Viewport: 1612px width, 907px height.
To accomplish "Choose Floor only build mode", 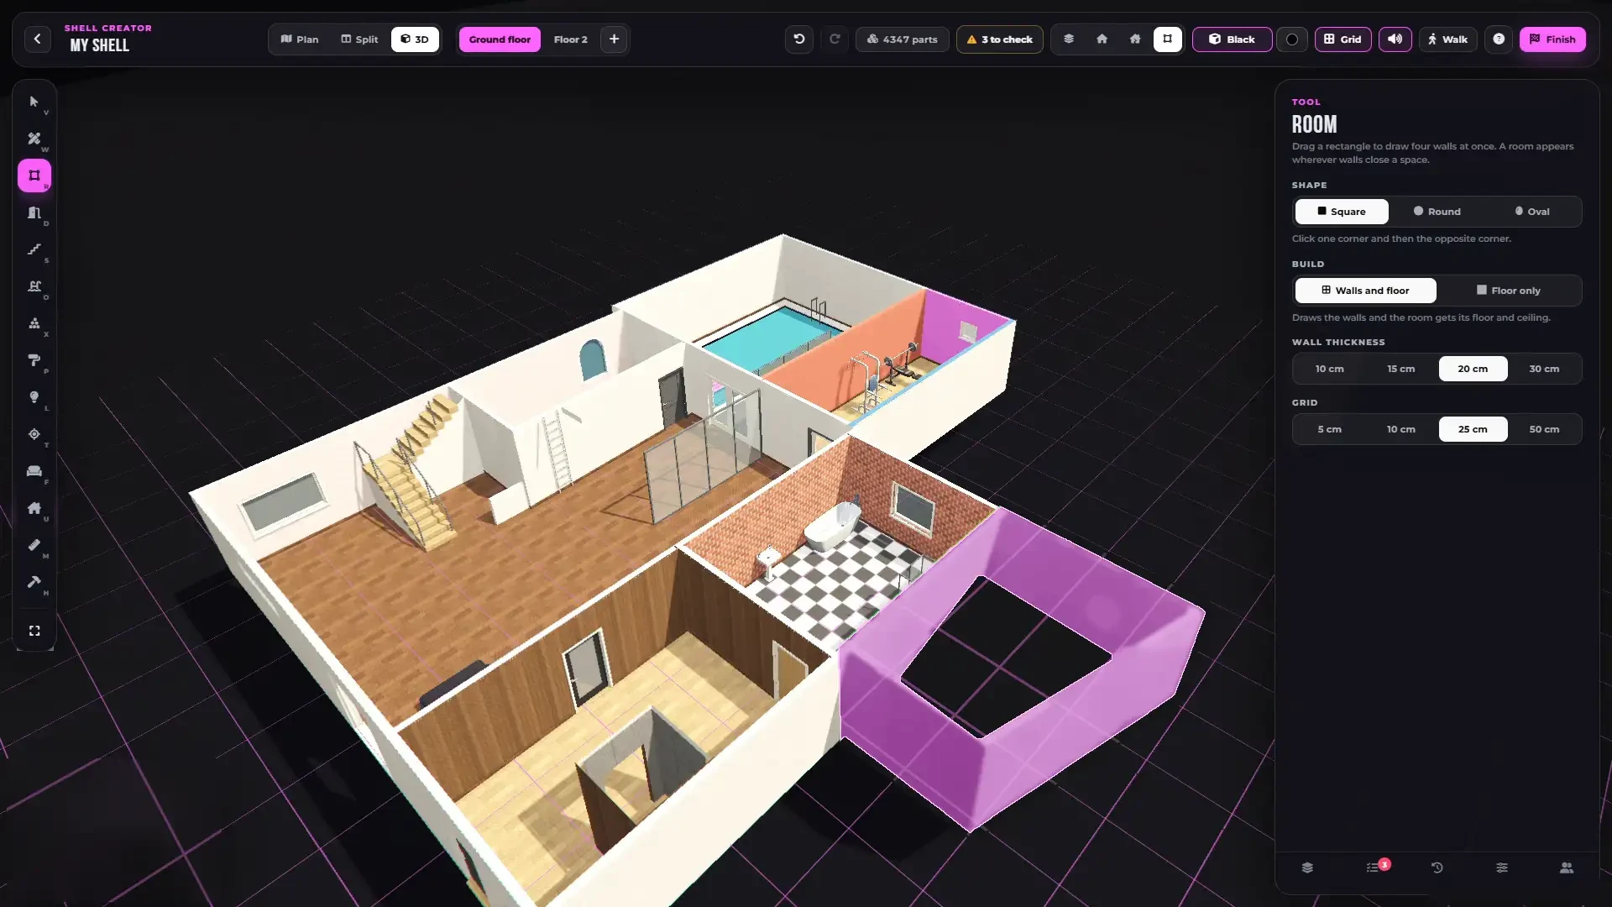I will pos(1508,291).
